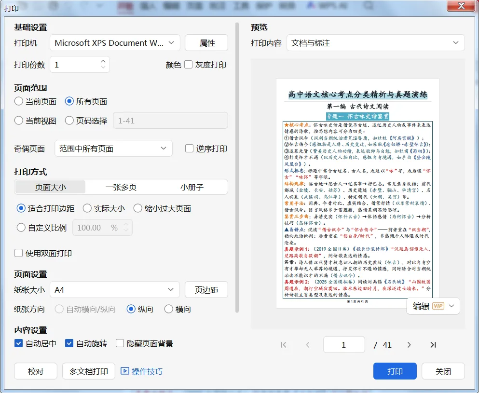Click the 100.00 % scale field
Screen dimensions: 479x393
[102, 228]
